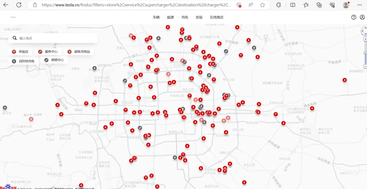Viewport: 367px width, 189px height.
Task: Pan the map up with the arrow control
Action: 366,28
